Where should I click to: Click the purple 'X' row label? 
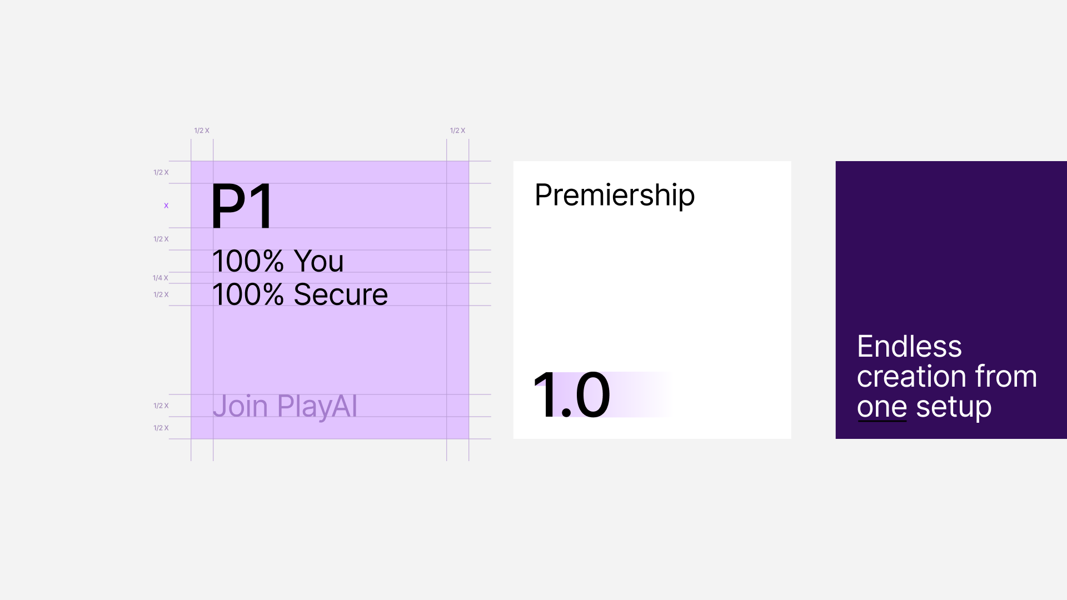pos(166,206)
